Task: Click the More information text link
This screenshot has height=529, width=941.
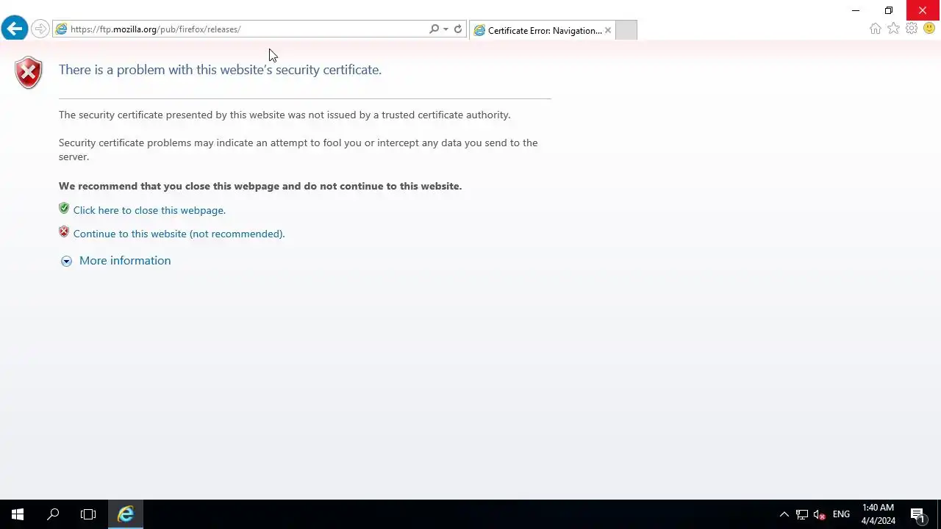Action: click(125, 261)
